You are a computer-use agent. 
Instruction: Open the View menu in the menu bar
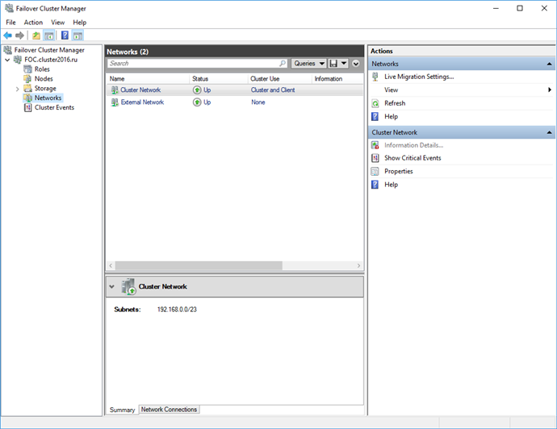tap(57, 23)
